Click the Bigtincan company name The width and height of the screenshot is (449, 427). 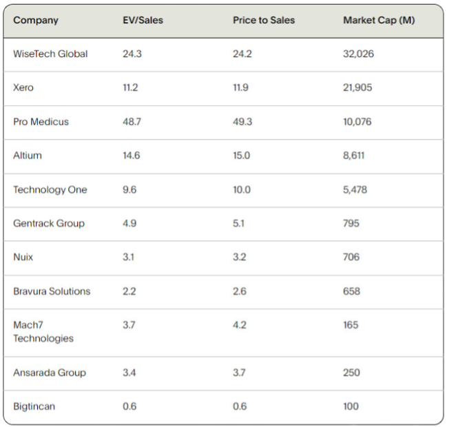(x=34, y=406)
